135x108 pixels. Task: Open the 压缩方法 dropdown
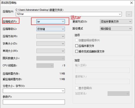coord(51,36)
